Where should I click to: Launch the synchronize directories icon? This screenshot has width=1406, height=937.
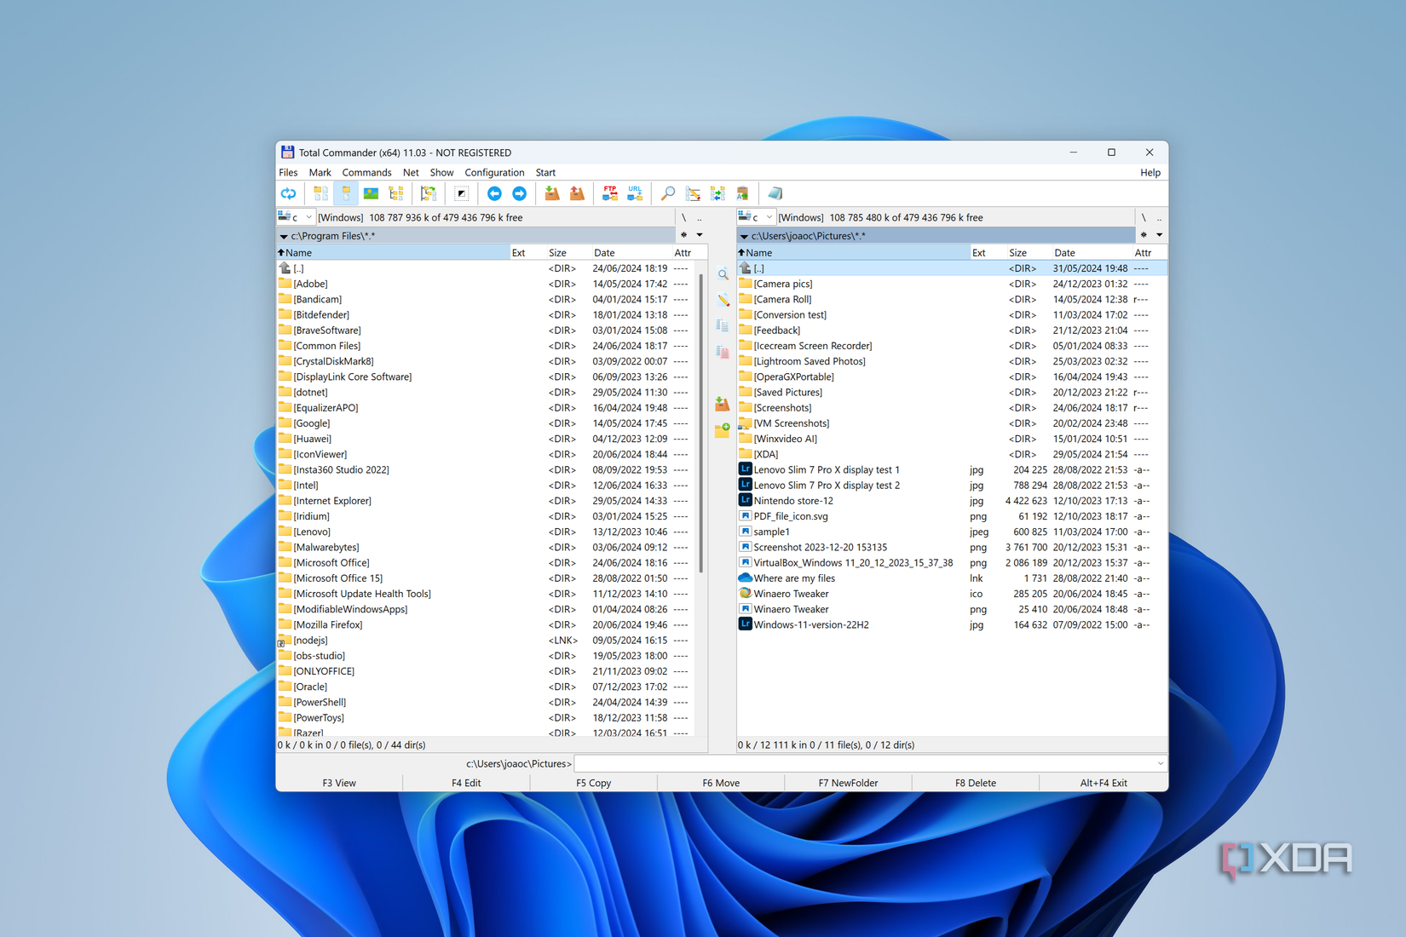point(718,193)
